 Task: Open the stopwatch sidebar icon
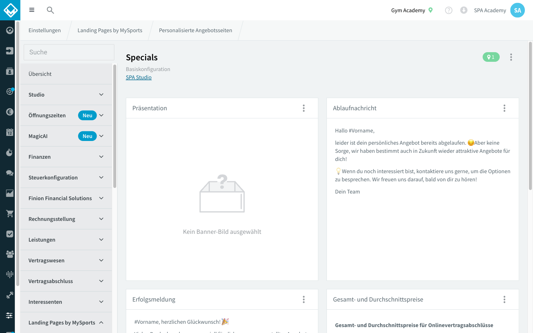pos(10,152)
